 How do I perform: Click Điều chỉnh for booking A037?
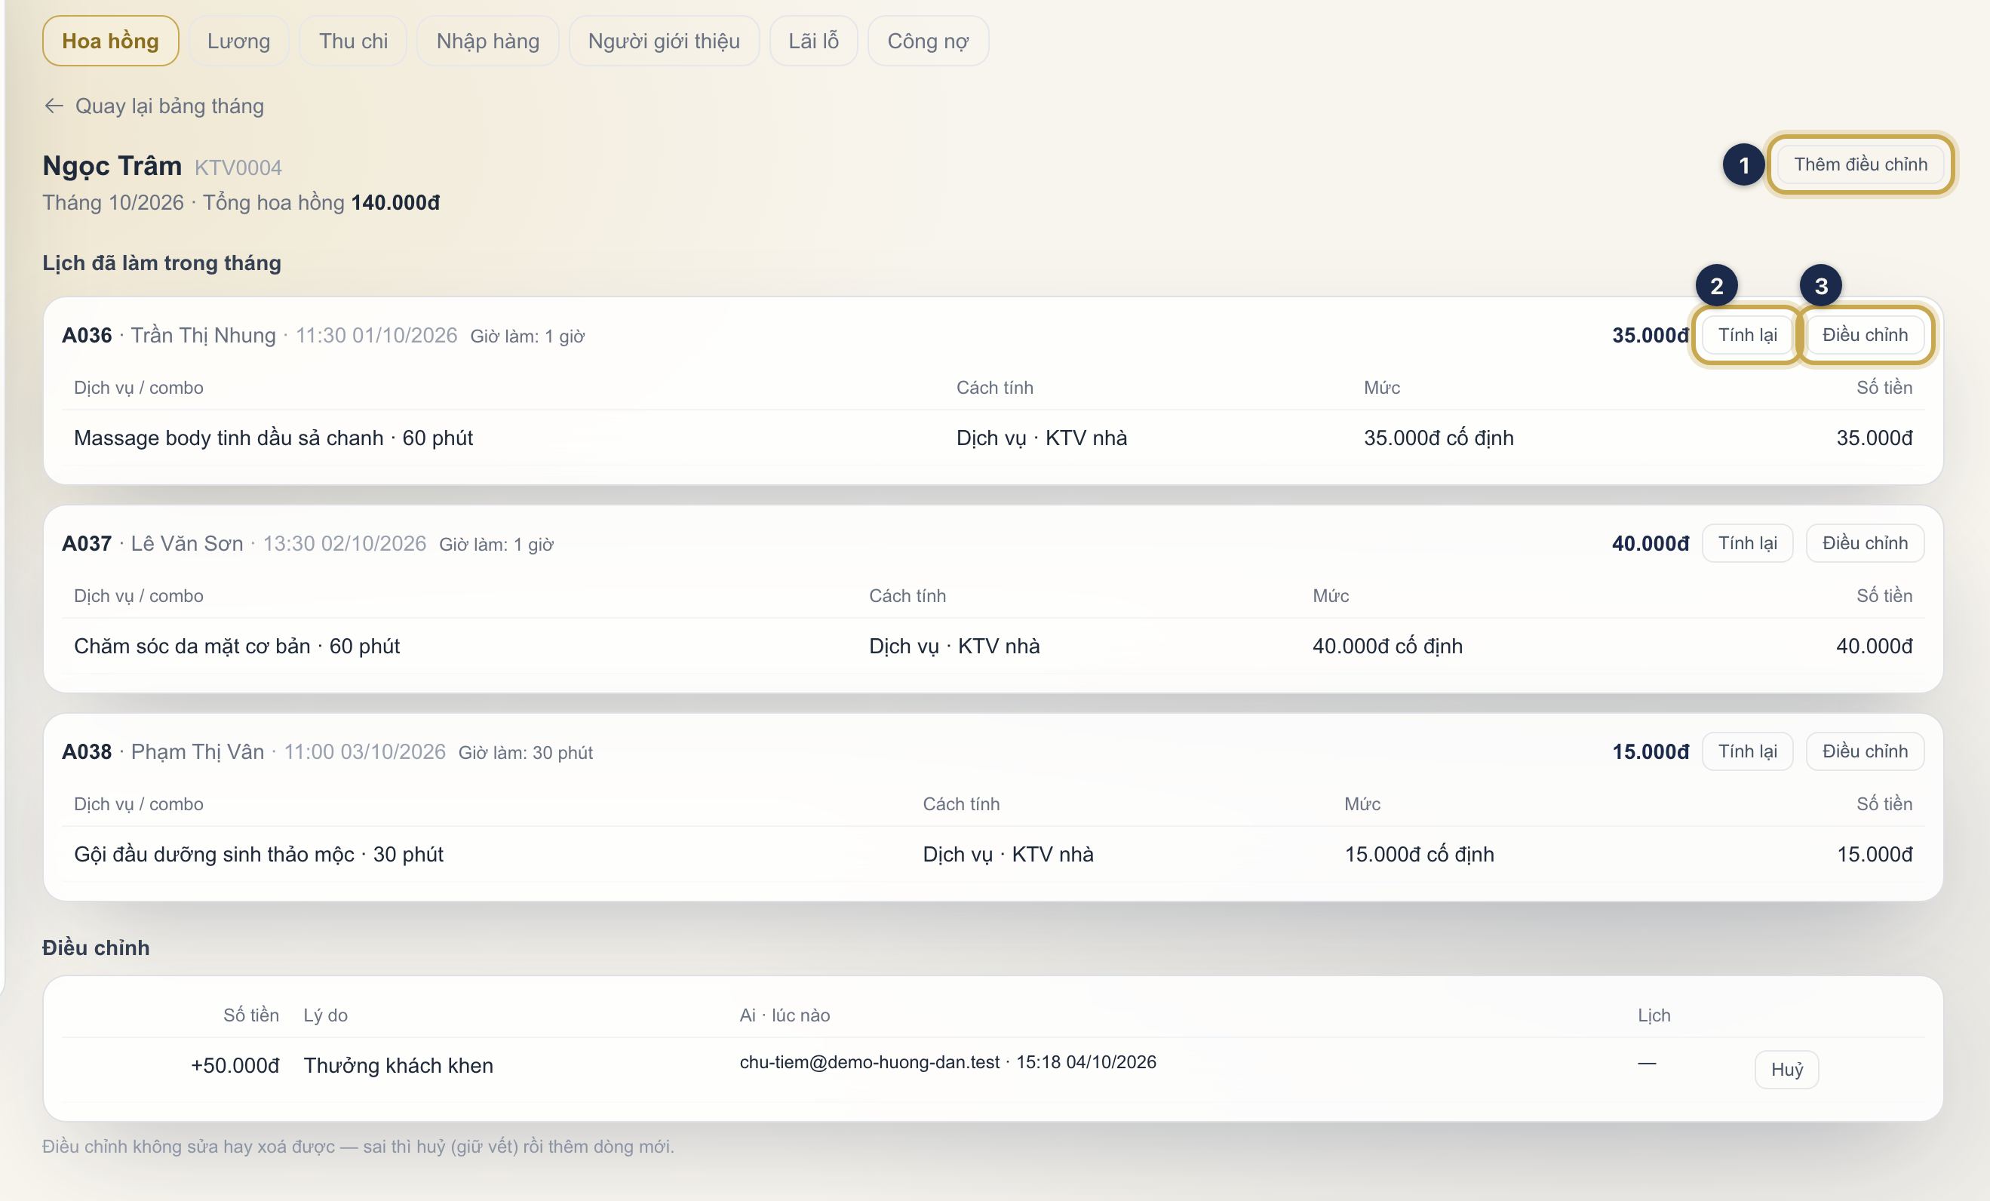(1865, 544)
